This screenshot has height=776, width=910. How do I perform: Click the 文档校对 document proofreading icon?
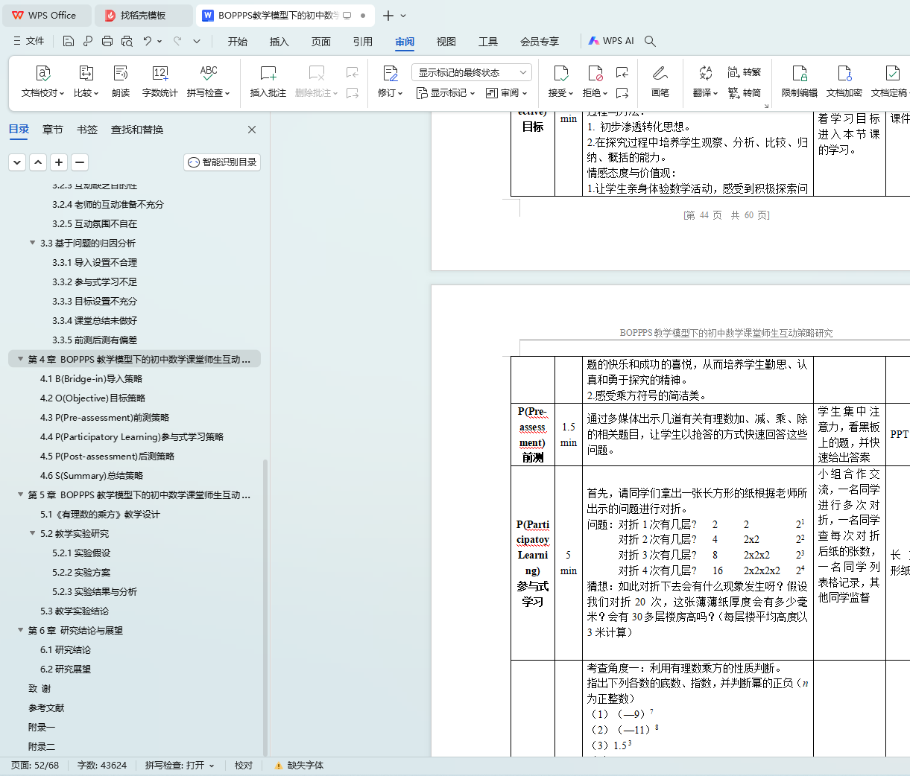pos(43,73)
